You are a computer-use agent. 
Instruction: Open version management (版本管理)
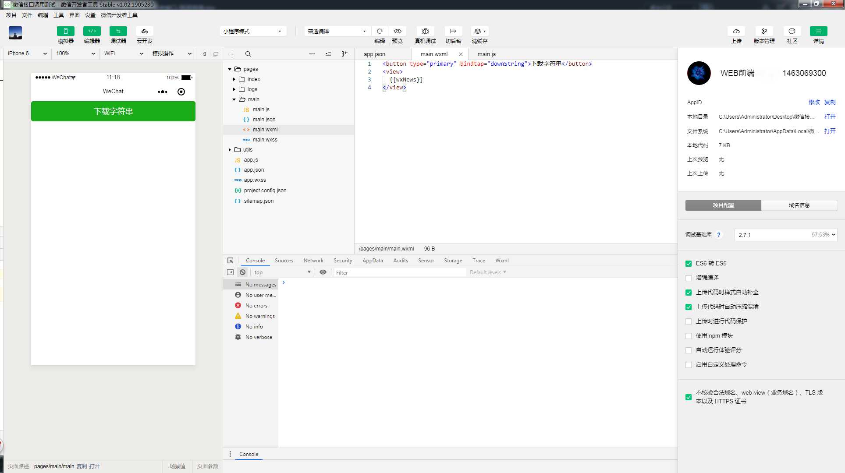pyautogui.click(x=764, y=31)
